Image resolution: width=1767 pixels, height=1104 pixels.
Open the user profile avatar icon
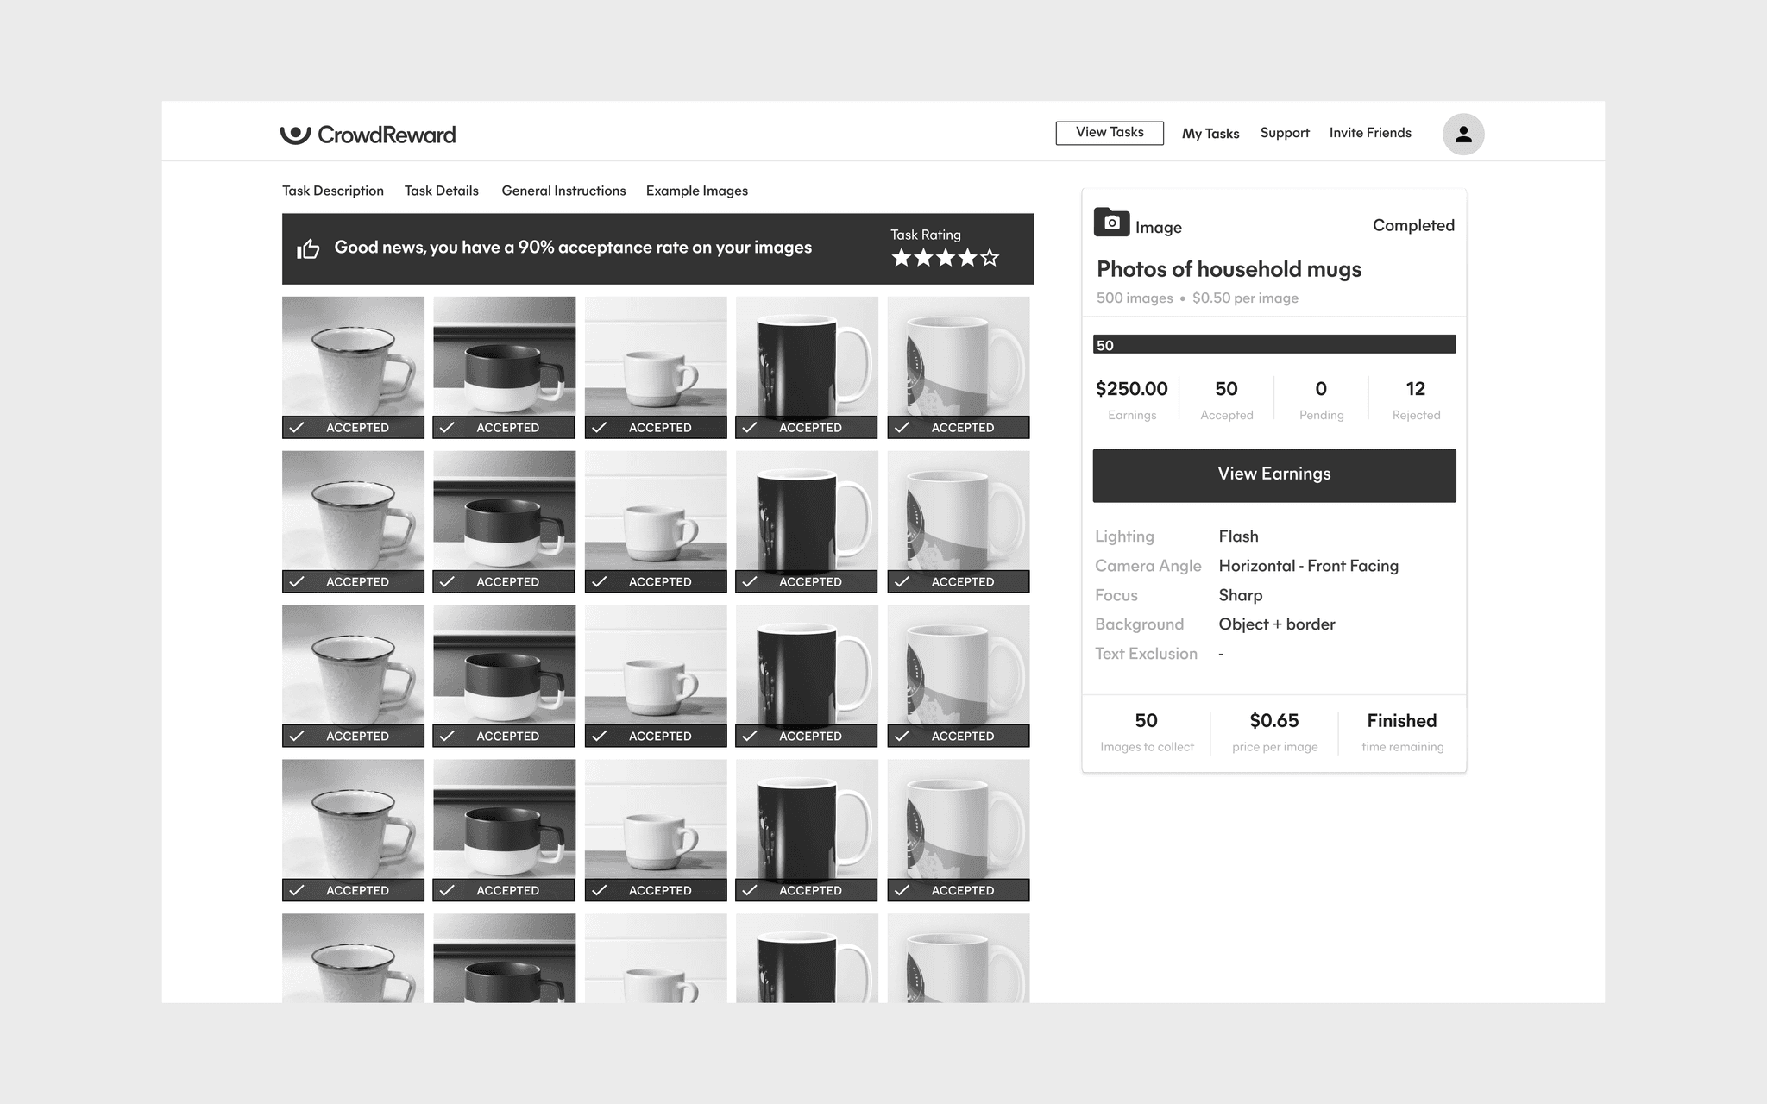pos(1462,135)
